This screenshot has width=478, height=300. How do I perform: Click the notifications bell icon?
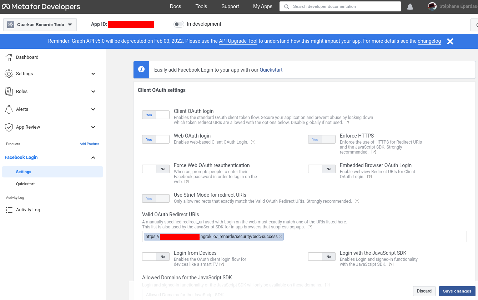coord(410,7)
